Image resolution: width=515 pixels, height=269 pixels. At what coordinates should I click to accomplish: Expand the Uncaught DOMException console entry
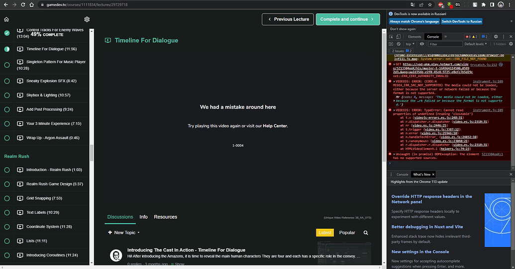pos(394,154)
